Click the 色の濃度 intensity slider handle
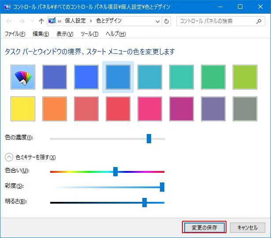This screenshot has height=238, width=271. click(149, 138)
